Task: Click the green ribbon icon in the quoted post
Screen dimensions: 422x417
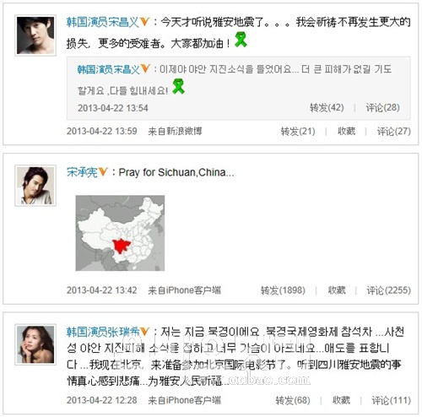Action: click(x=178, y=86)
